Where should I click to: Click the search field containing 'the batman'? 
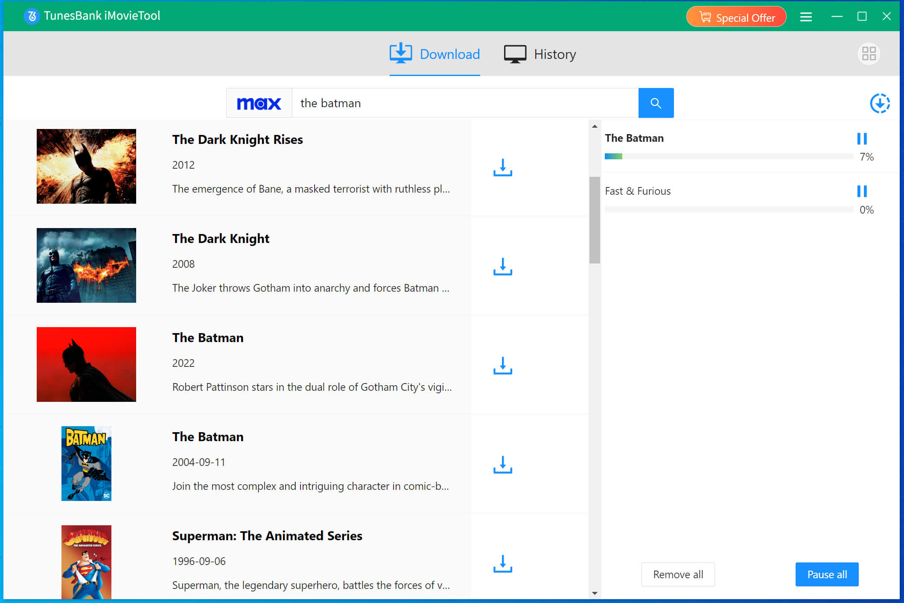[x=465, y=103]
